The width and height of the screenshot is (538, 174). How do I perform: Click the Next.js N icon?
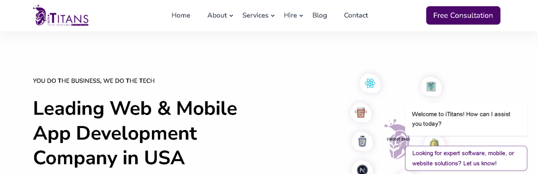point(362,170)
